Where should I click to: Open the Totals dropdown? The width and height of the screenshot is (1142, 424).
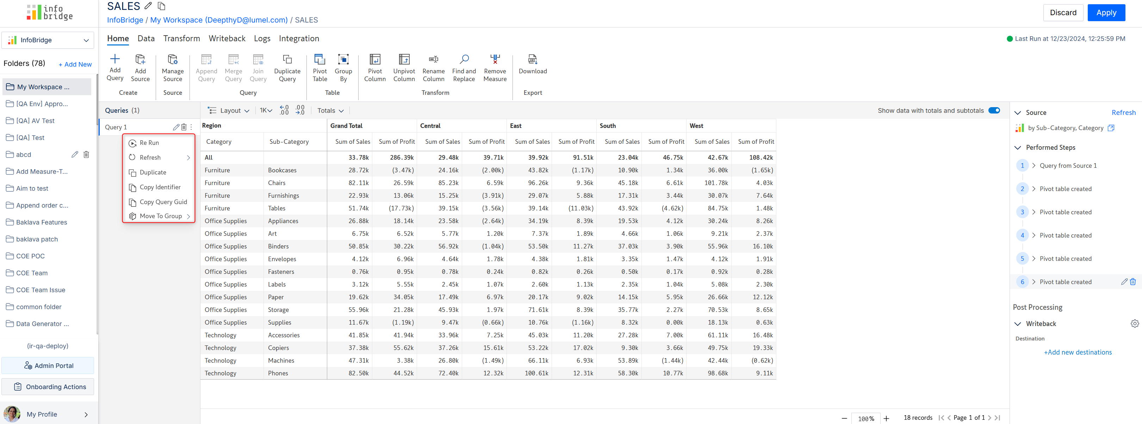[x=330, y=110]
